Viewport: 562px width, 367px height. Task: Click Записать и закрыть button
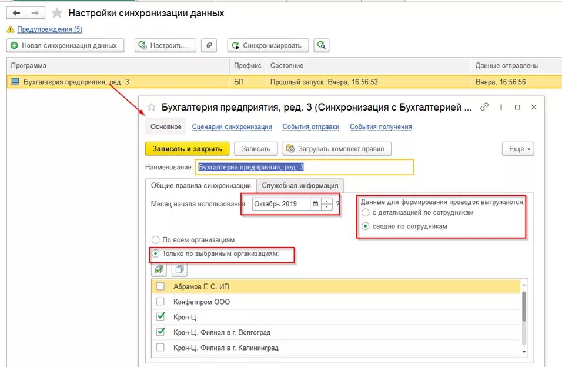187,149
